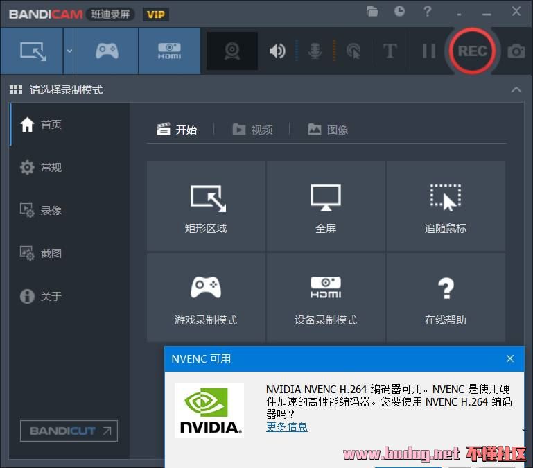
Task: Open help question mark in title bar
Action: (x=427, y=12)
